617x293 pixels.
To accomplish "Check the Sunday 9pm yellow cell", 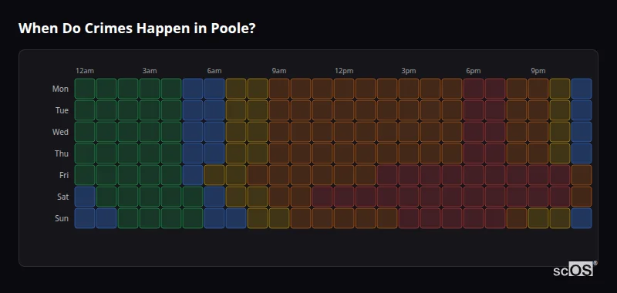I will tap(538, 218).
